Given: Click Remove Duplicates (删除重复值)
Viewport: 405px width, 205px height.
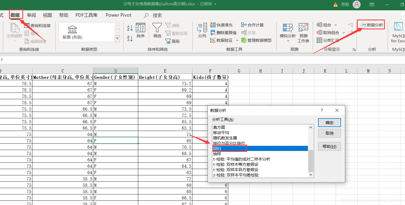Looking at the screenshot, I should click(223, 33).
